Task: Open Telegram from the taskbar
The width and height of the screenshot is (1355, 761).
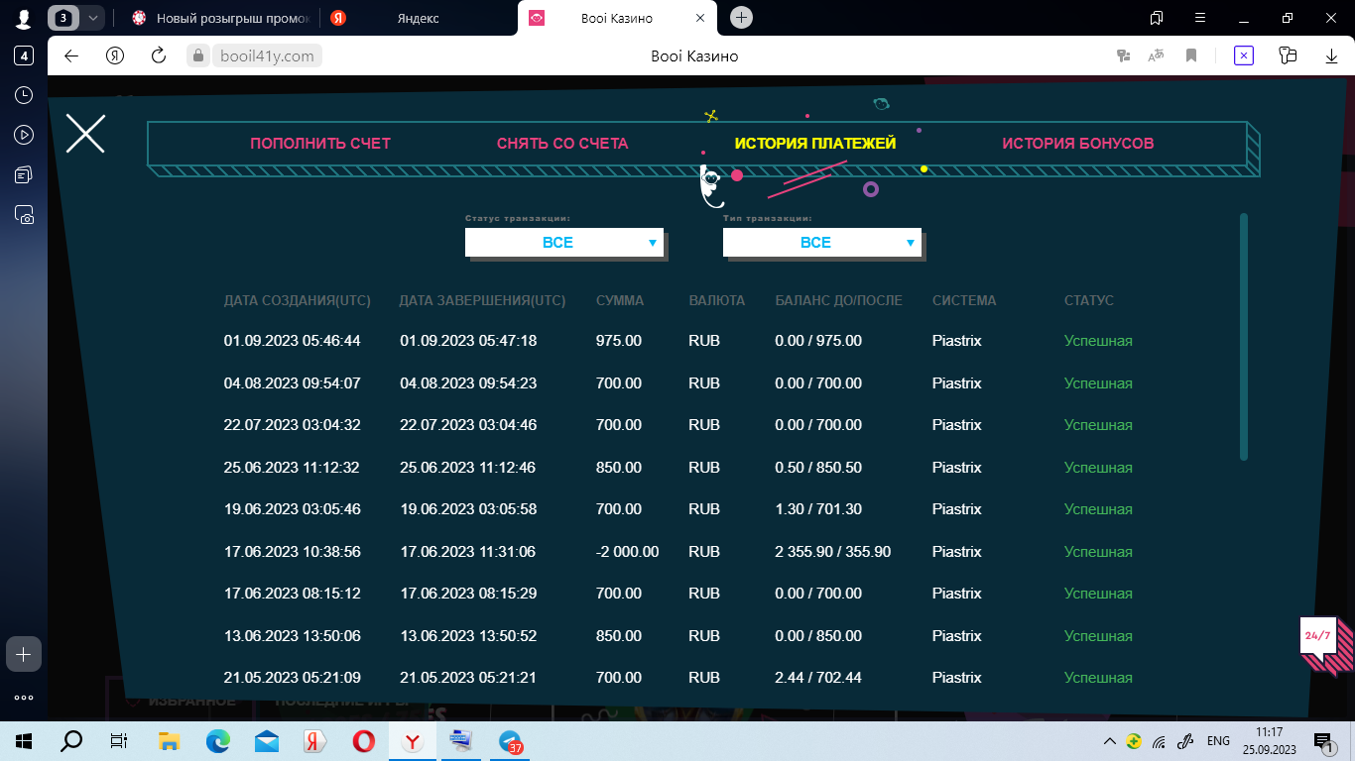Action: 510,740
